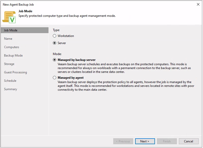The image size is (203, 148).
Task: Click the disabled Previous button
Action: pyautogui.click(x=123, y=141)
